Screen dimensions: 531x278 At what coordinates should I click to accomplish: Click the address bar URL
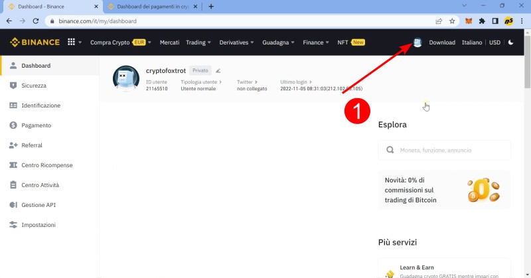pos(98,21)
